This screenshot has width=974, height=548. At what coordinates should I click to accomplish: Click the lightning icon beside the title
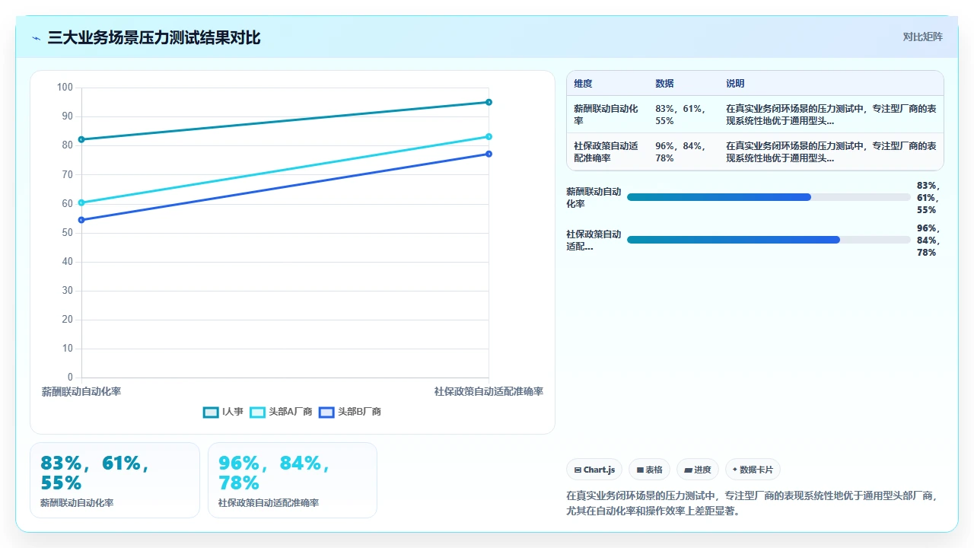pyautogui.click(x=36, y=38)
